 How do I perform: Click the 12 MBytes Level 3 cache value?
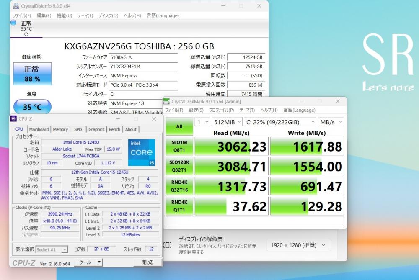130,235
